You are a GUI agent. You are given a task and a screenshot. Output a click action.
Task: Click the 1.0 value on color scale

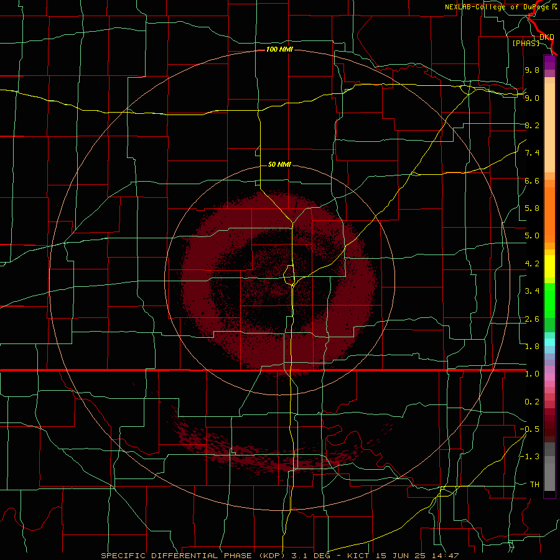(532, 374)
